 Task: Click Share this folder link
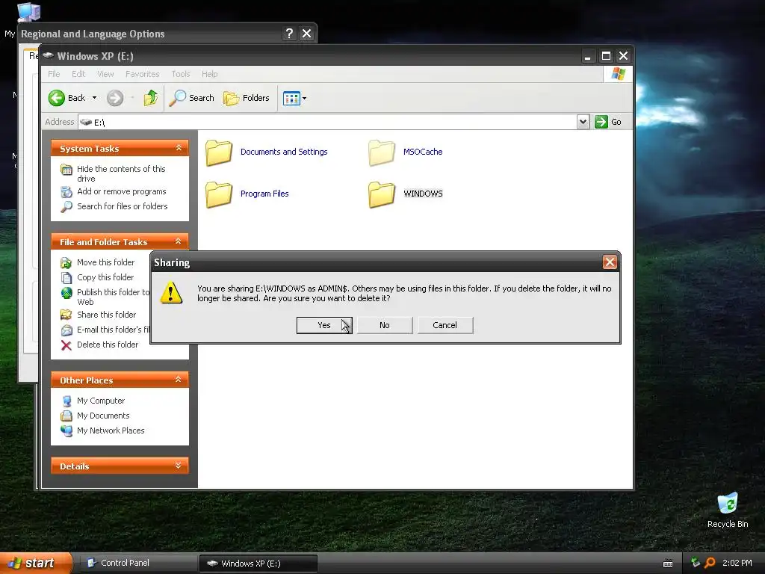click(106, 315)
